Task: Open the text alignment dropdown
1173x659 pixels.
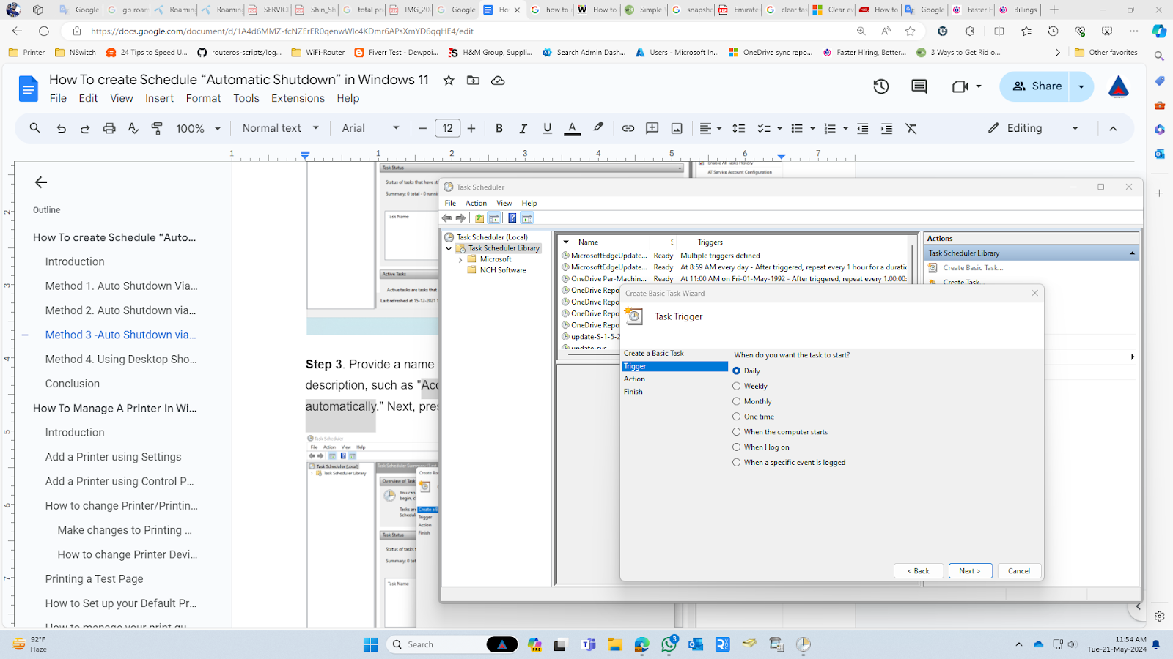Action: [710, 128]
